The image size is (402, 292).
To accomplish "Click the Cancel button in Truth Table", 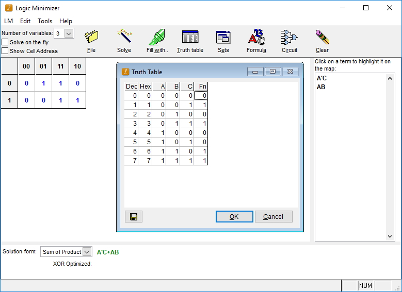I will point(274,217).
